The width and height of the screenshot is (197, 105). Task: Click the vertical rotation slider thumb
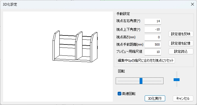[x=176, y=80]
